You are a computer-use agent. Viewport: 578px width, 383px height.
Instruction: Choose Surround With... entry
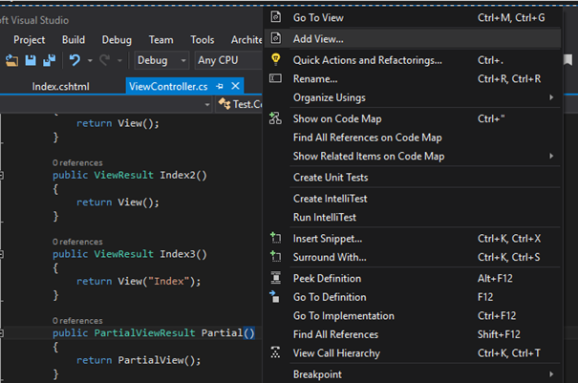point(413,257)
